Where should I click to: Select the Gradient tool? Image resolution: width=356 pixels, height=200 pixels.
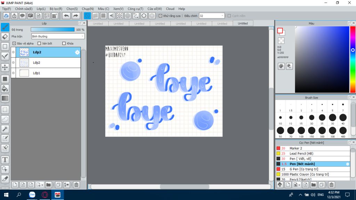[x=5, y=98]
